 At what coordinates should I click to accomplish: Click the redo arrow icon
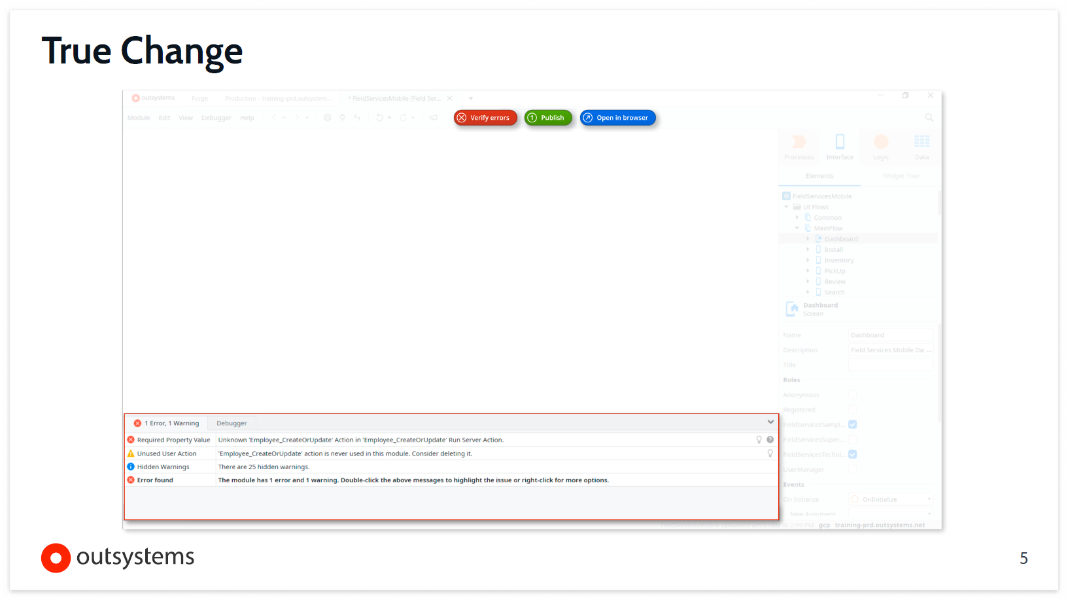[404, 118]
